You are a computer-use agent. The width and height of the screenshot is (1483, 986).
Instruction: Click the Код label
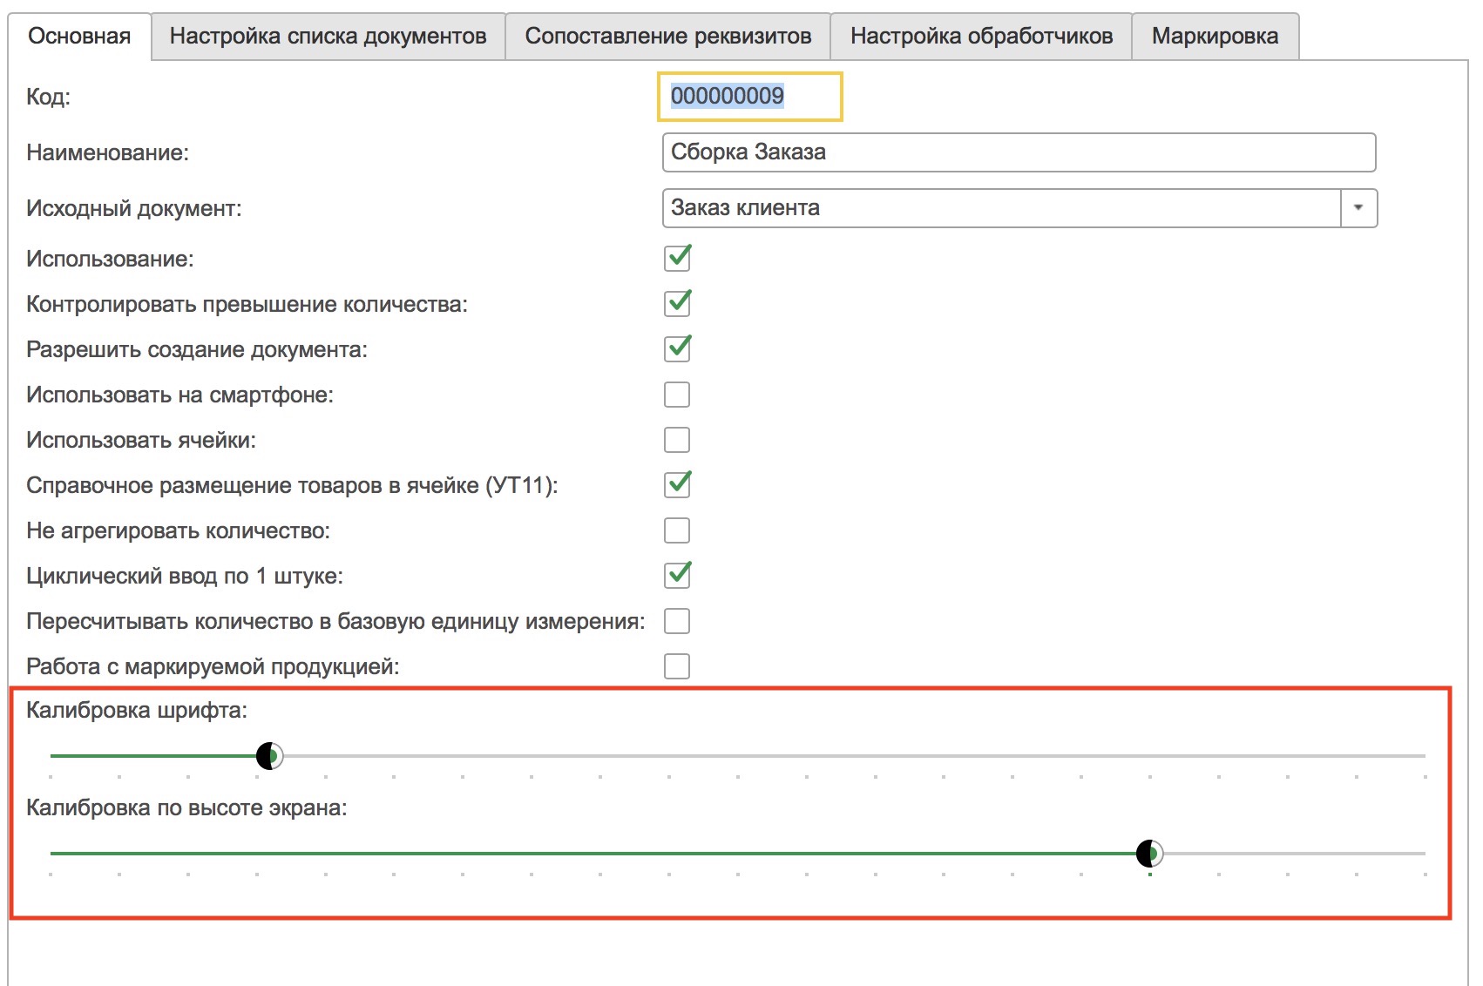pyautogui.click(x=48, y=97)
